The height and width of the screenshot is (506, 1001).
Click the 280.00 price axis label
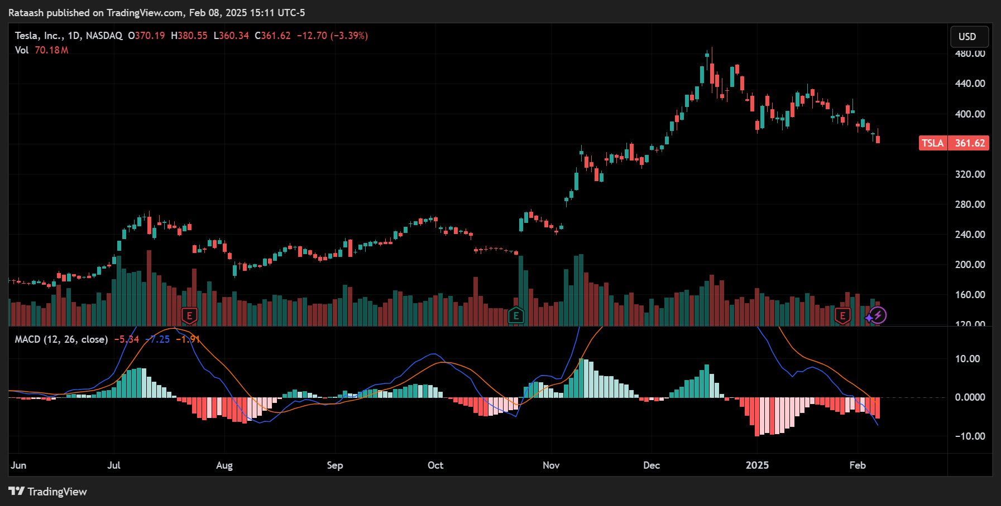point(970,205)
